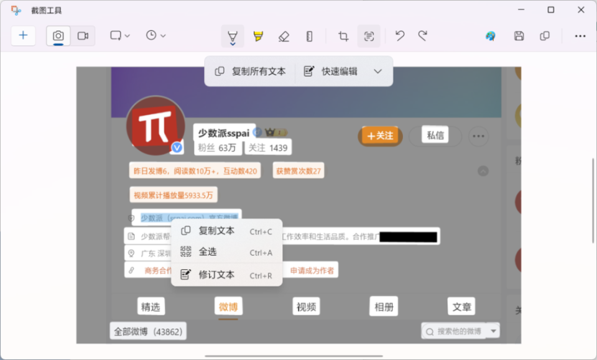Open the snip shape mode dropdown
This screenshot has width=597, height=360.
click(x=119, y=35)
